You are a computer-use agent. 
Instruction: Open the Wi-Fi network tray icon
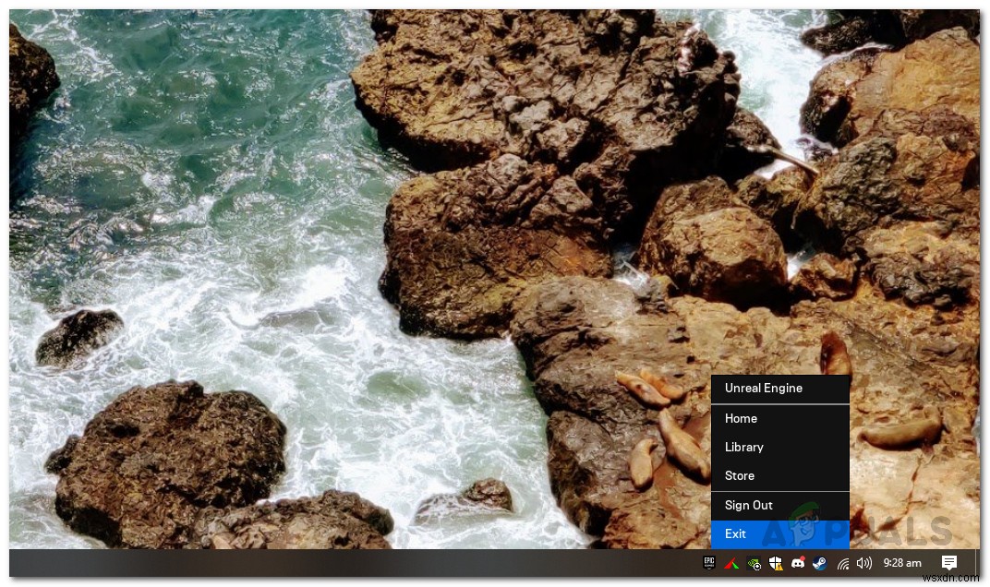843,563
